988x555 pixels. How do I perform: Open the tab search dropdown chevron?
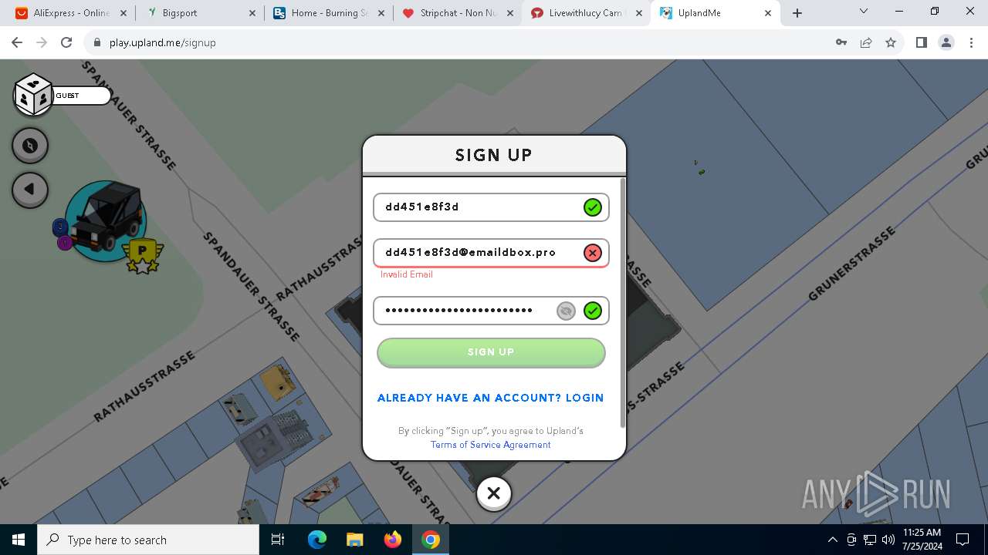tap(864, 12)
